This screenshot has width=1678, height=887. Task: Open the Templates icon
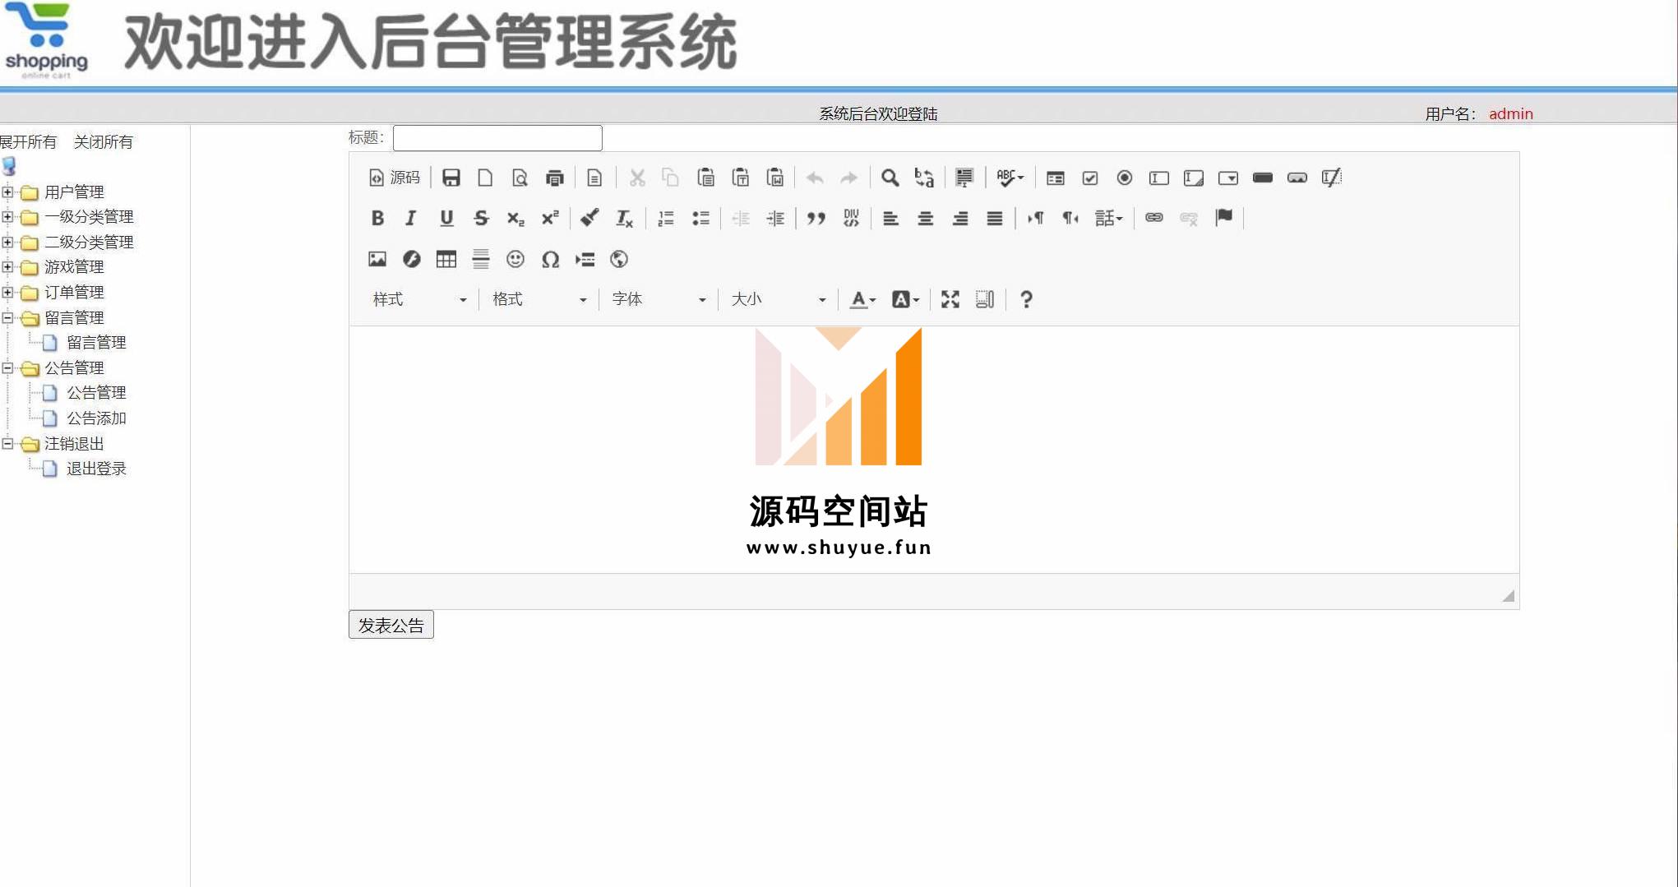(x=594, y=178)
